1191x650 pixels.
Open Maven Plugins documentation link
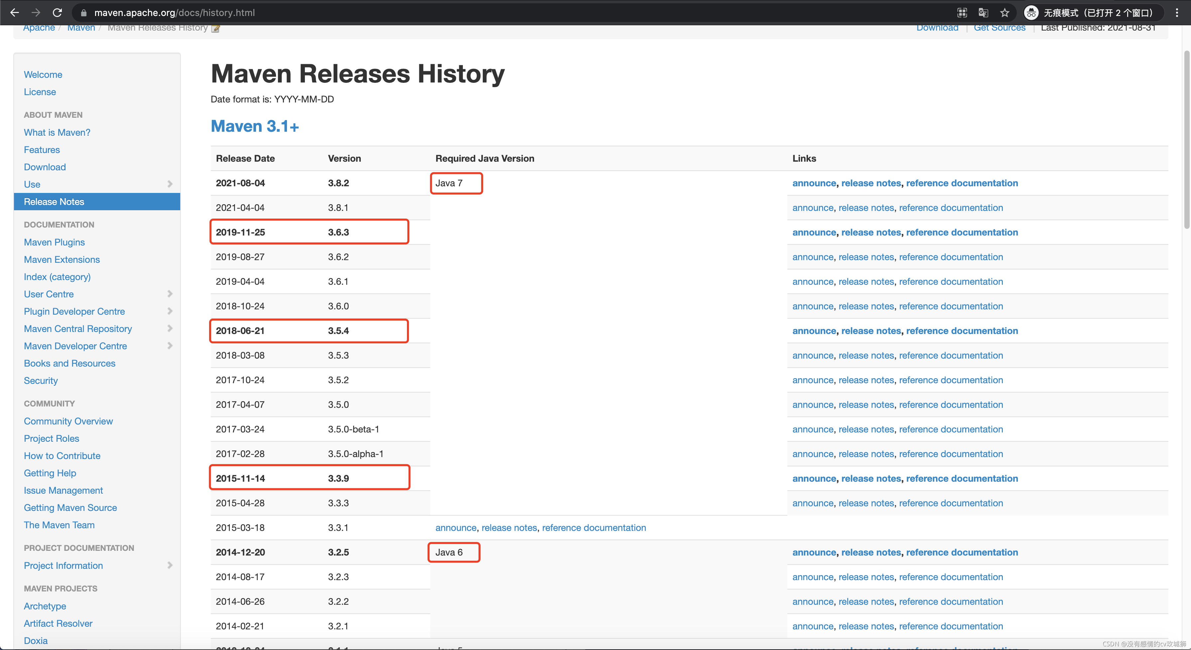pos(54,242)
